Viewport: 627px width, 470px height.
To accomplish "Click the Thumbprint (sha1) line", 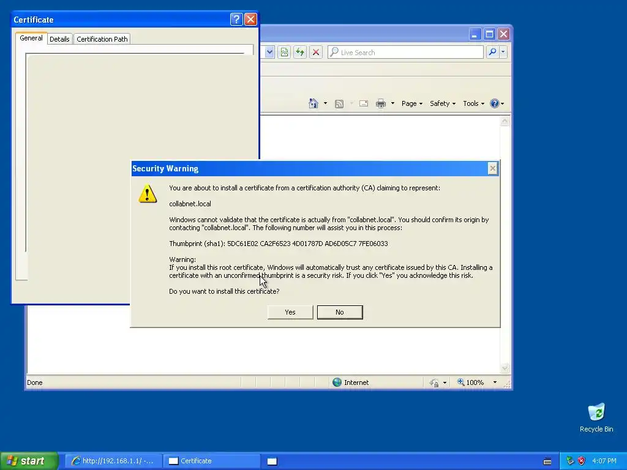I will 279,244.
